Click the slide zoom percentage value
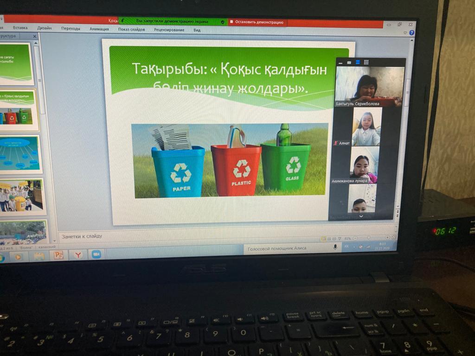This screenshot has width=475, height=356. (347, 239)
